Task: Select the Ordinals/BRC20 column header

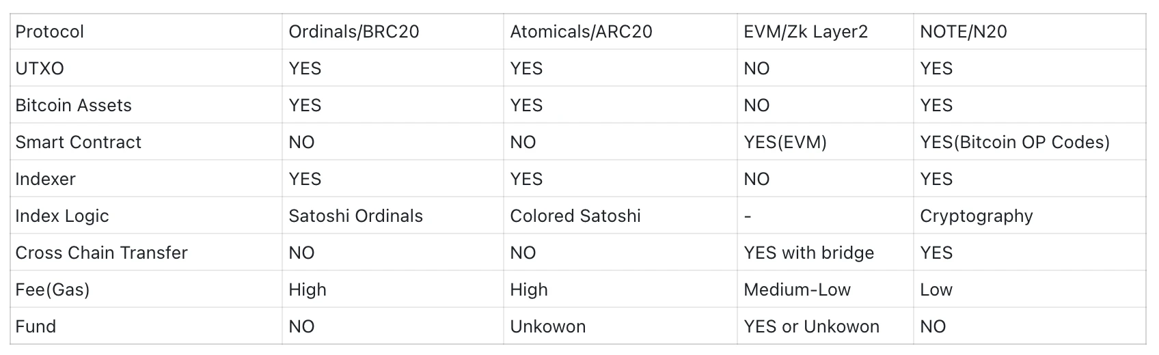Action: (353, 31)
